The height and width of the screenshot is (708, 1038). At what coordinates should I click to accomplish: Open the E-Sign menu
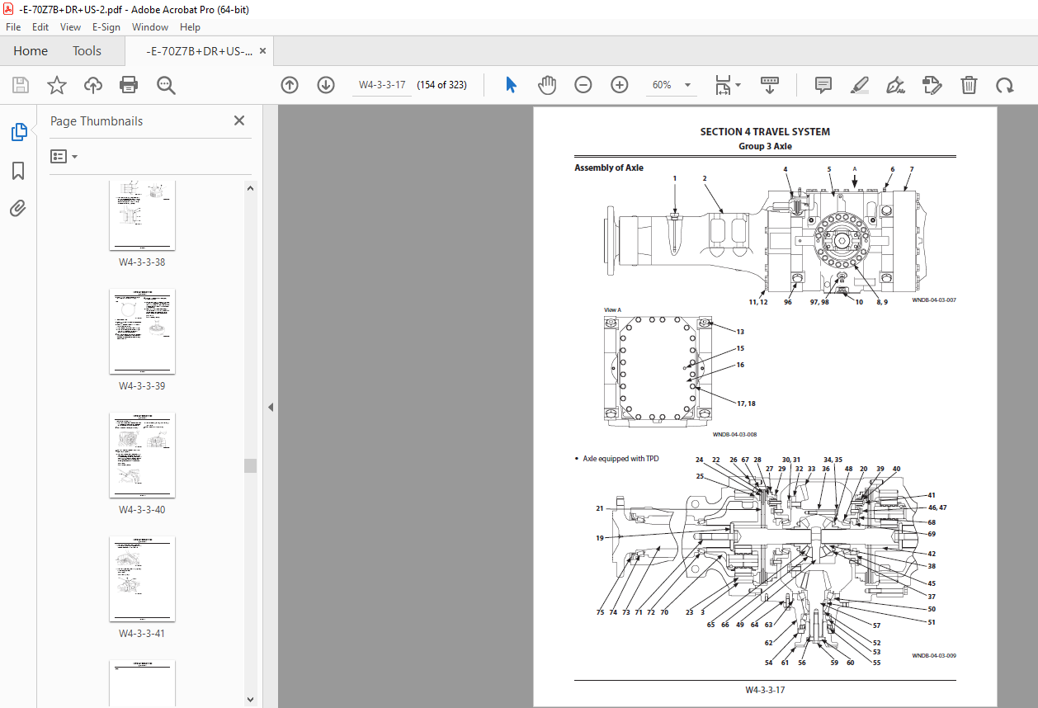(106, 27)
